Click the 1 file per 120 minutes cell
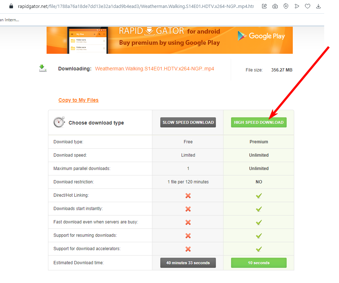The image size is (339, 283). coord(188,182)
